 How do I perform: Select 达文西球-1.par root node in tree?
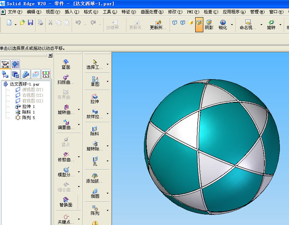(21, 84)
